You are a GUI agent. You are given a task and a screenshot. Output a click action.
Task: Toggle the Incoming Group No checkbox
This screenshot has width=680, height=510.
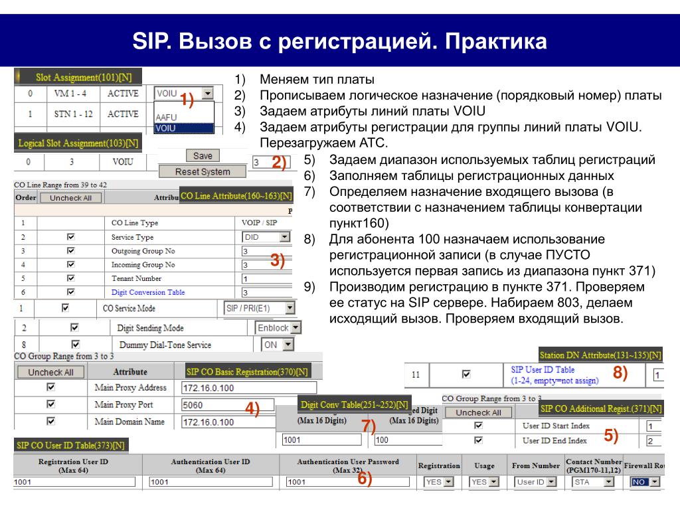(70, 264)
